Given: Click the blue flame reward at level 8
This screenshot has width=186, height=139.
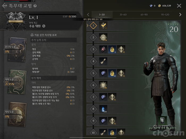Looking at the screenshot, I should (x=103, y=109).
